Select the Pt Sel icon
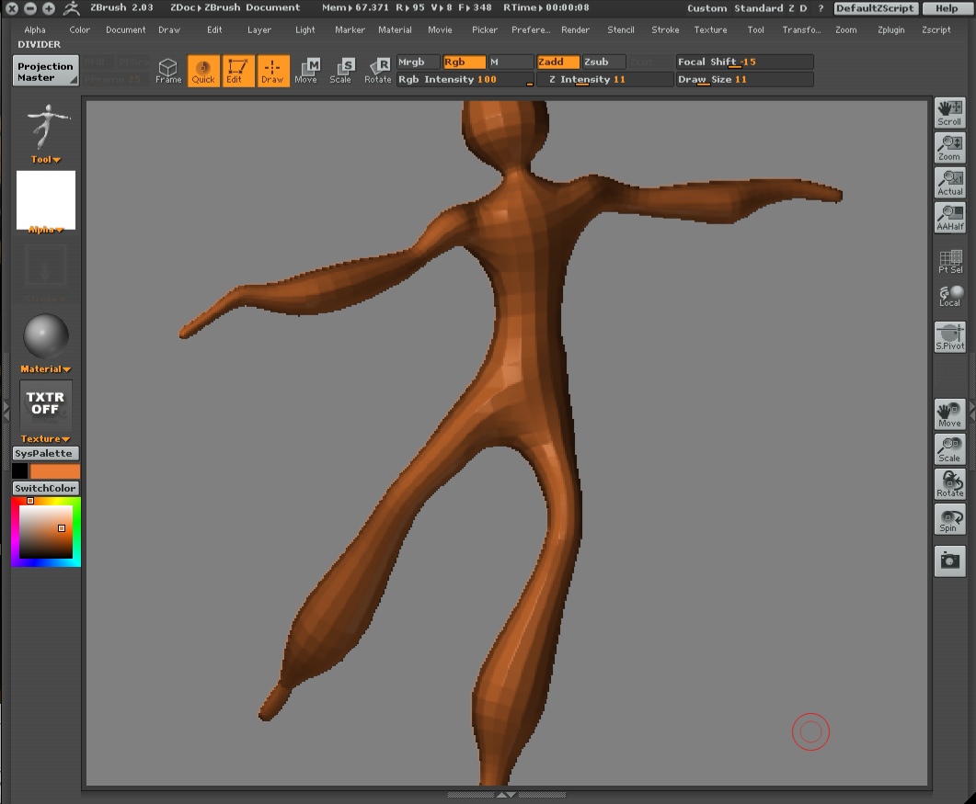The width and height of the screenshot is (976, 804). coord(949,263)
